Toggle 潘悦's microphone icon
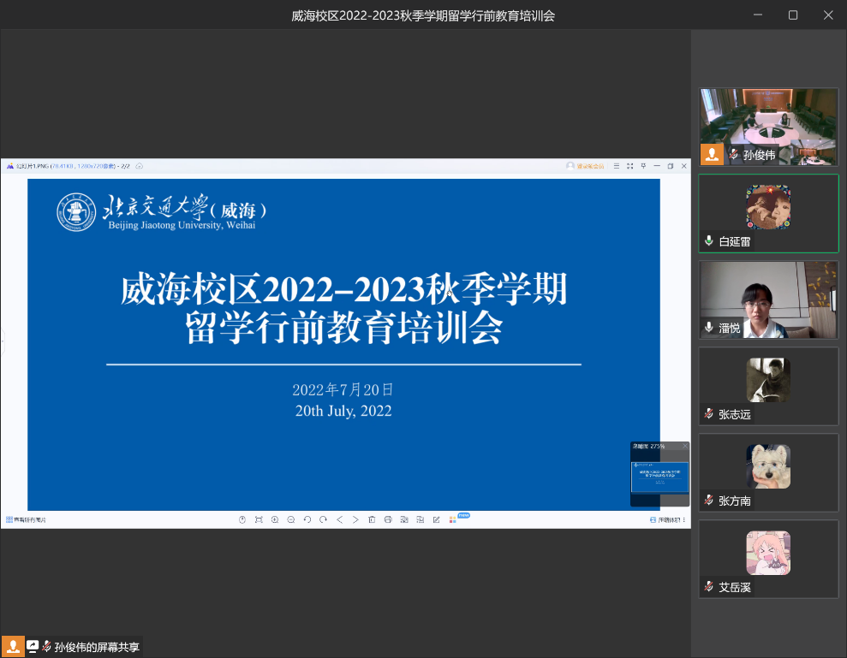 (709, 328)
